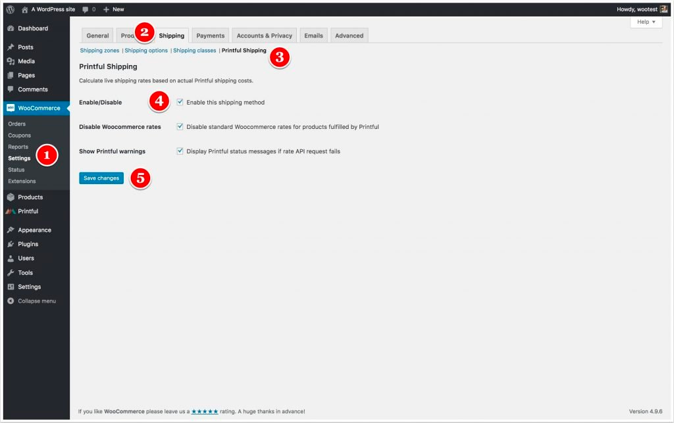Open A WordPress site link

(x=53, y=9)
